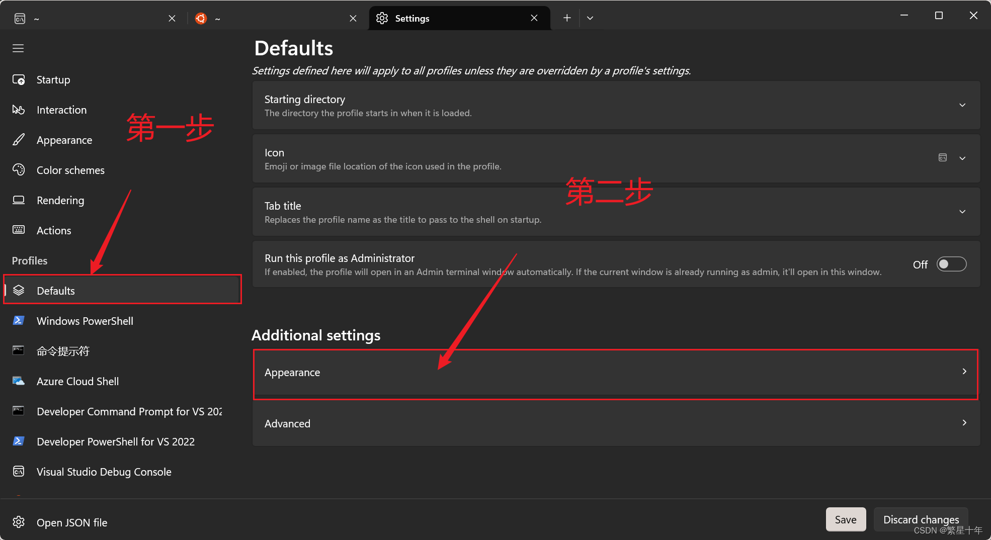Viewport: 991px width, 540px height.
Task: Open the hamburger navigation menu
Action: point(18,48)
